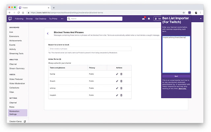Edit the 'thwack' blocked term with its pencil icon
Screen dimensions: 211x132
click(117, 81)
